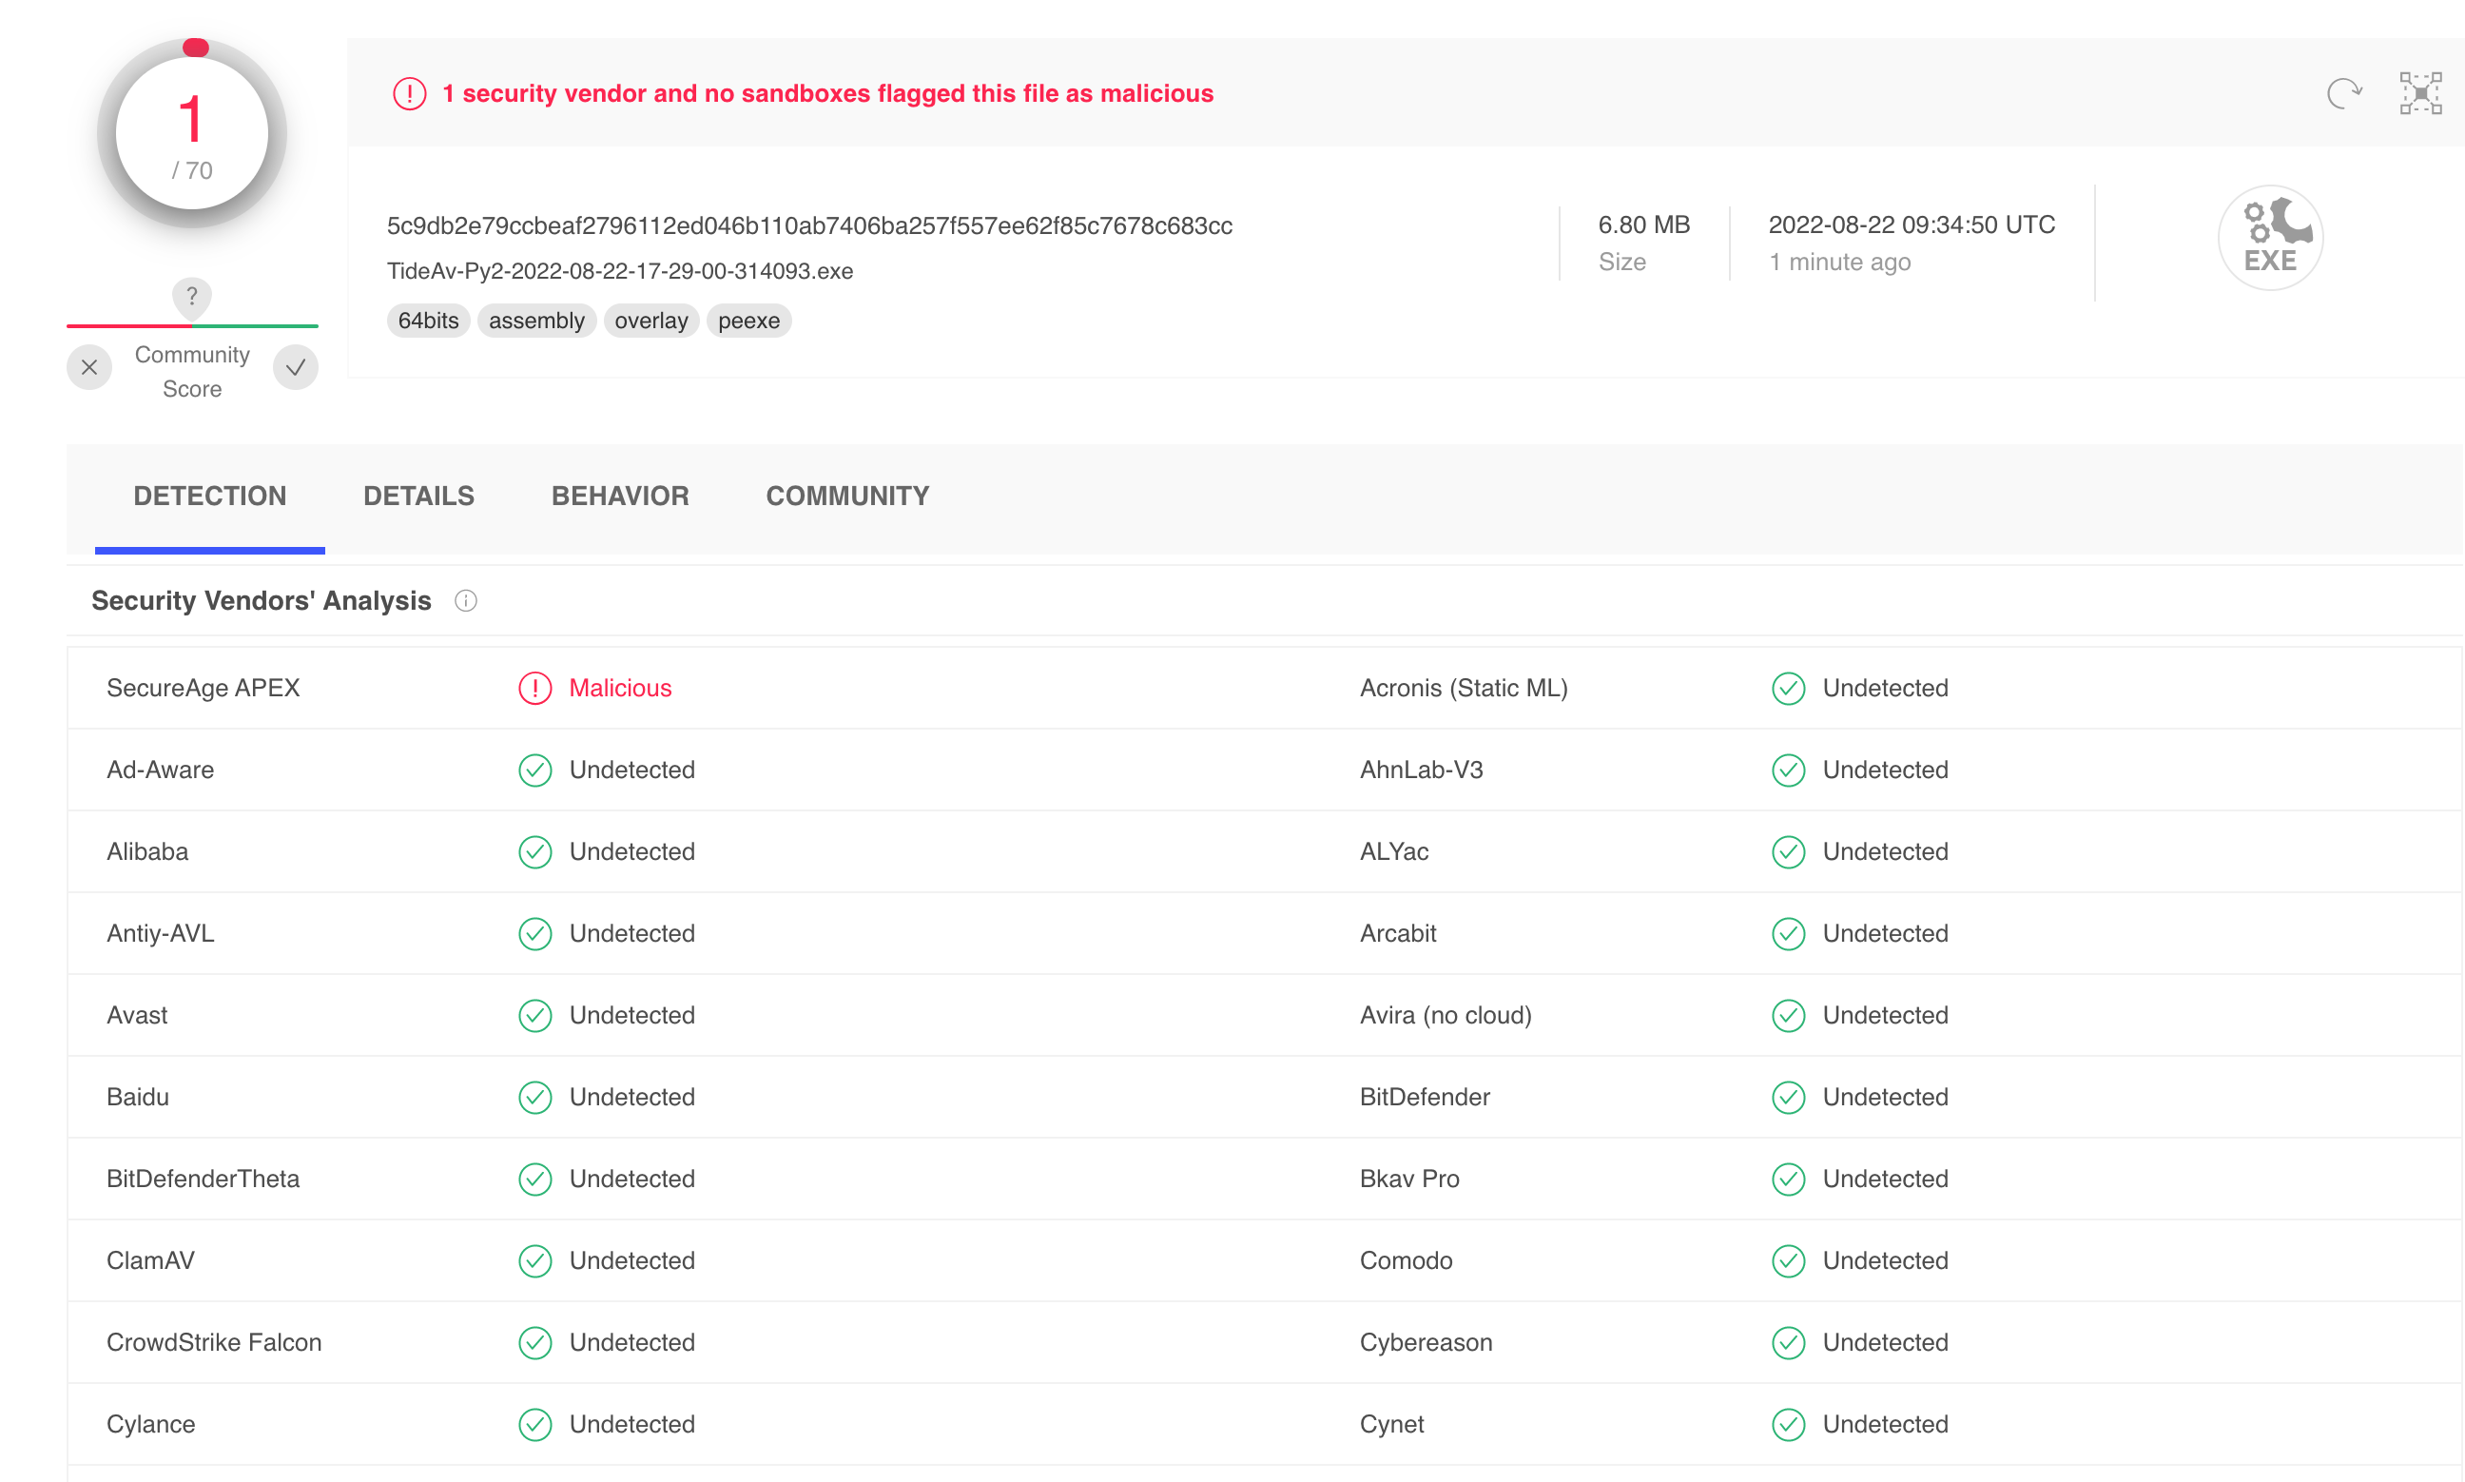
Task: Click the peexe tag
Action: (x=747, y=321)
